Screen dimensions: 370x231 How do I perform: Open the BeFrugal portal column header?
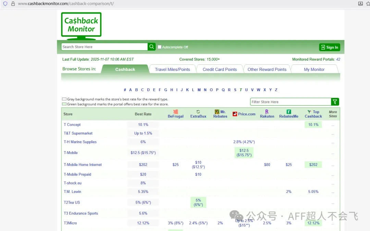click(x=175, y=114)
